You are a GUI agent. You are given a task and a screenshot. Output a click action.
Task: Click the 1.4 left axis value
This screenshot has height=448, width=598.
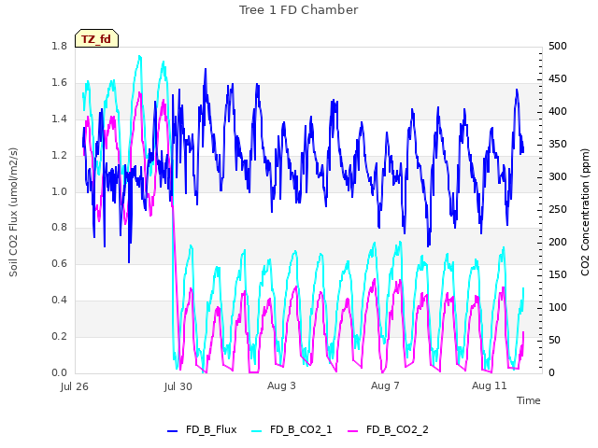coord(59,119)
